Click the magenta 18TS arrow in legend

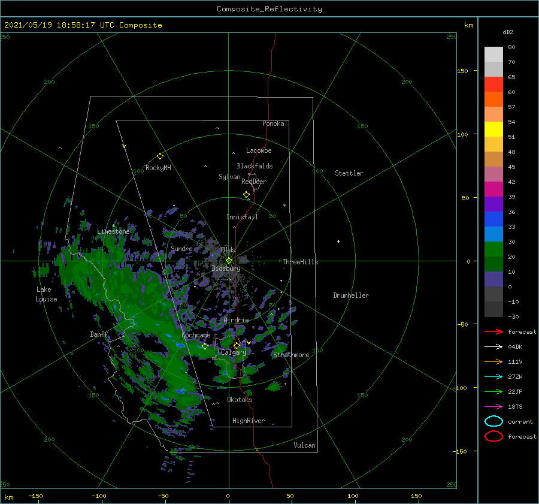493,407
